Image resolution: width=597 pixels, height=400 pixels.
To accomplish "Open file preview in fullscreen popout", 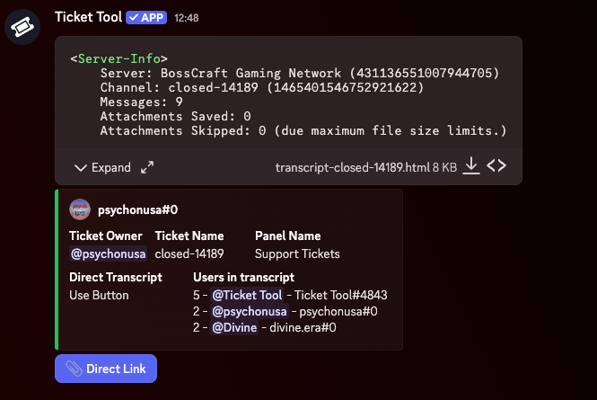I will click(x=147, y=168).
